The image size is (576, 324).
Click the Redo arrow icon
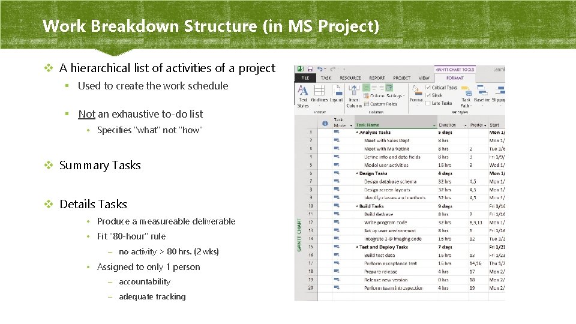pyautogui.click(x=332, y=69)
